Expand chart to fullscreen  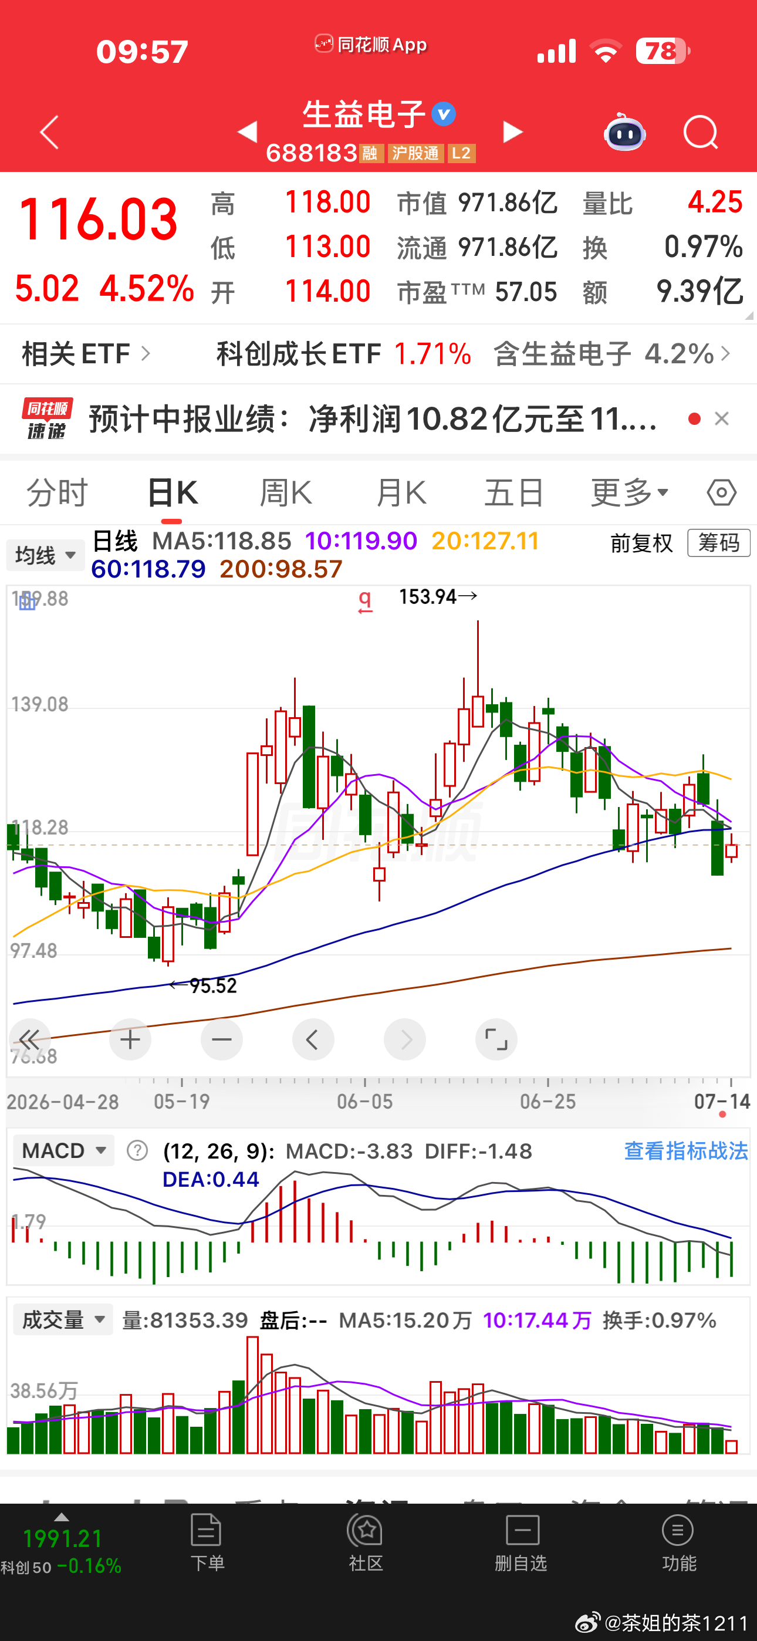click(496, 1039)
